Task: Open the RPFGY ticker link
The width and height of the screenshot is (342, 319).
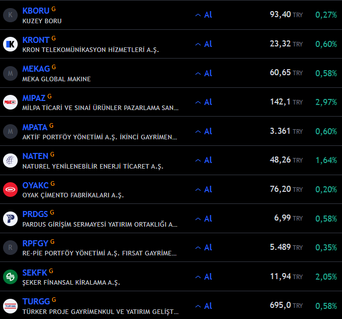Action: (35, 243)
